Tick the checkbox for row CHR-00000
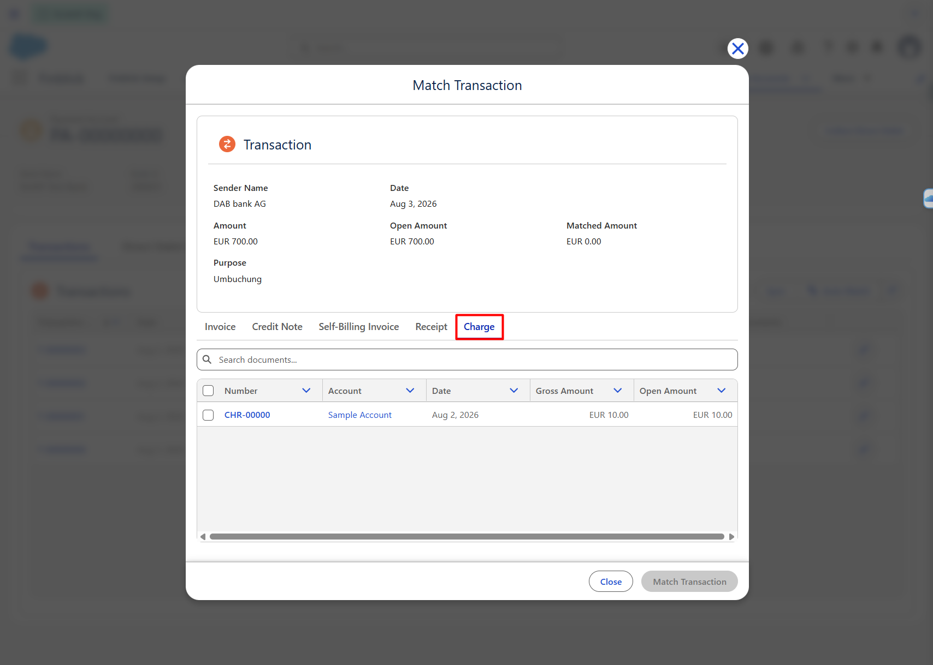 click(x=208, y=415)
